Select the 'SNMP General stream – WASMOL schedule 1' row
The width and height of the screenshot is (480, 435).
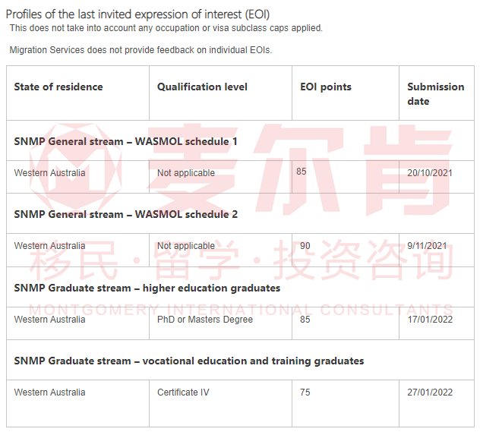240,141
